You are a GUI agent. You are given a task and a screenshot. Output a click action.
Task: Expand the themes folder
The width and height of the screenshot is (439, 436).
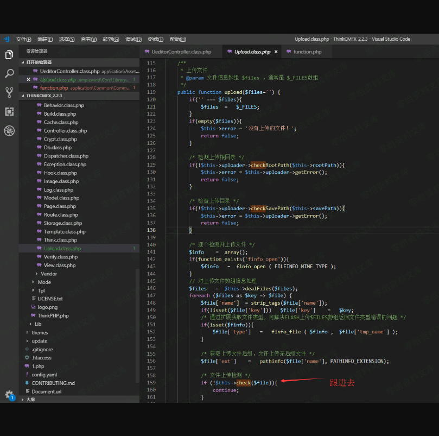pyautogui.click(x=39, y=333)
